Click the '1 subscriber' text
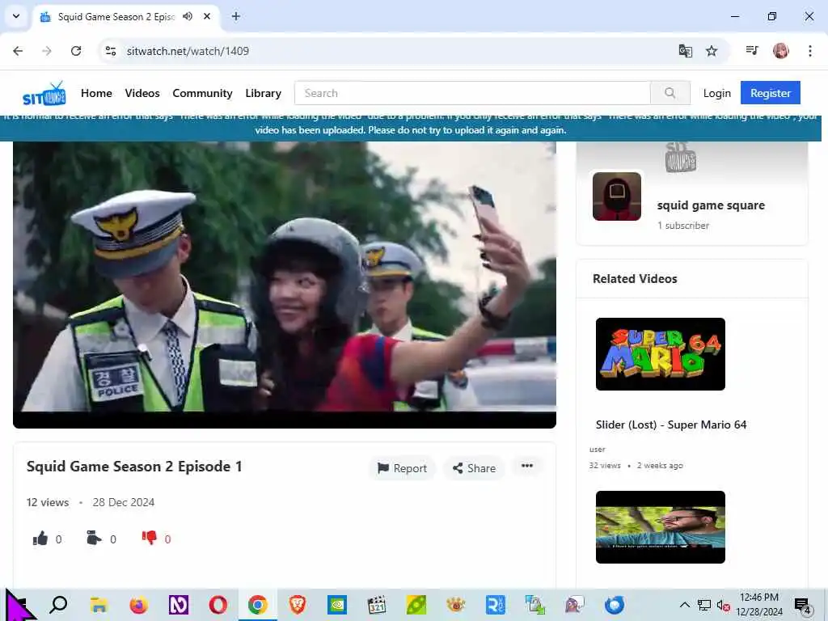The image size is (828, 621). tap(683, 226)
